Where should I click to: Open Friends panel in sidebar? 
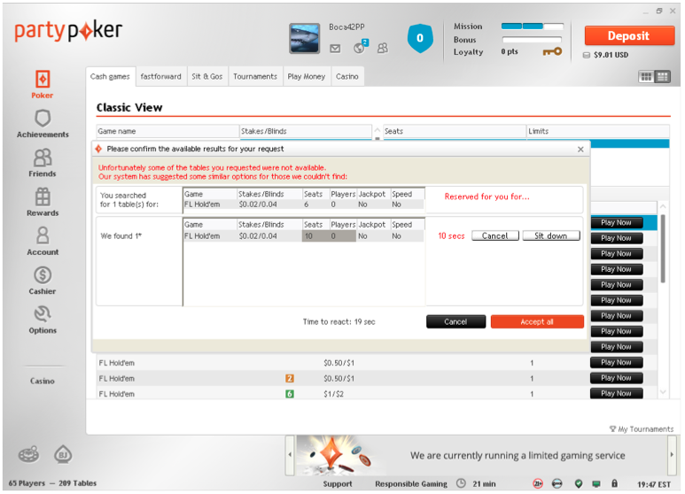coord(43,163)
